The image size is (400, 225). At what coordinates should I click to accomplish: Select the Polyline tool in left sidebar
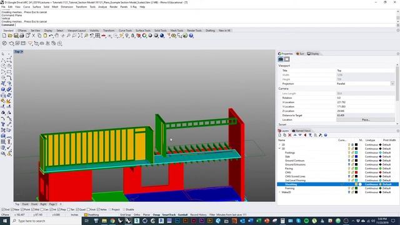(3, 60)
